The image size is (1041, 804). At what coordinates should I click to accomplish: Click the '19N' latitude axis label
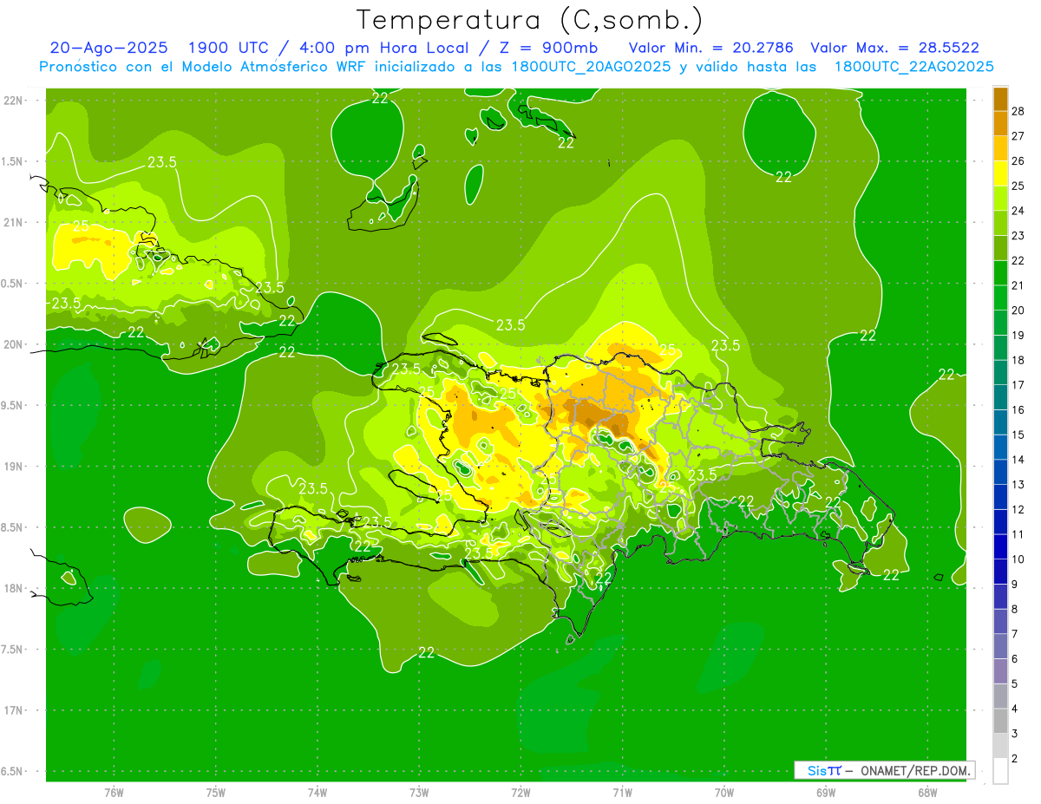(14, 467)
